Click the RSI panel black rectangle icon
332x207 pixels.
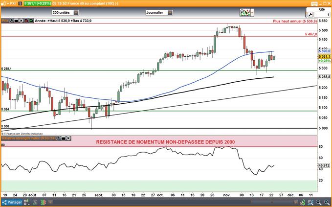pos(63,138)
